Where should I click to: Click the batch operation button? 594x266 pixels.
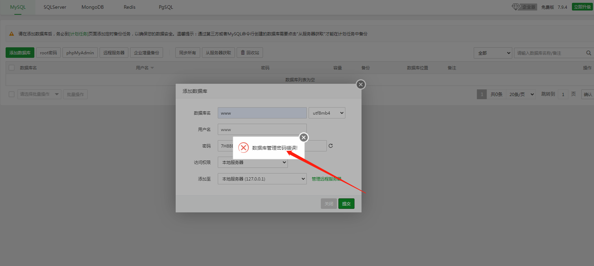point(75,94)
